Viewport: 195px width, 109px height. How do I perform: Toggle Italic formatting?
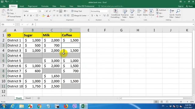(28, 15)
